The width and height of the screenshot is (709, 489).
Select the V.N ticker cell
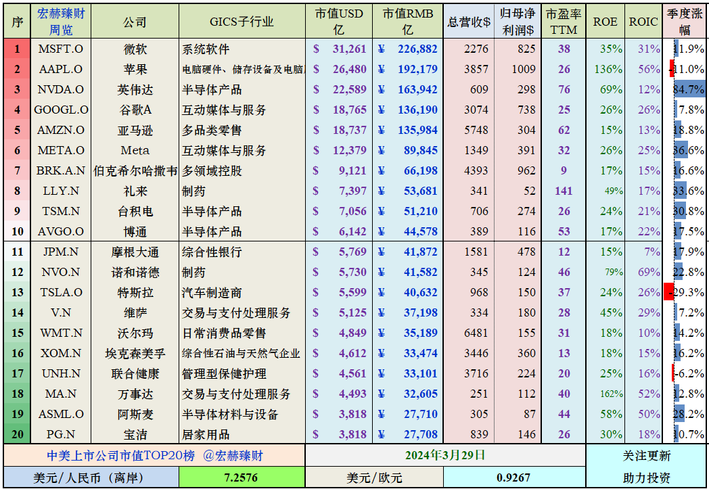[x=61, y=312]
